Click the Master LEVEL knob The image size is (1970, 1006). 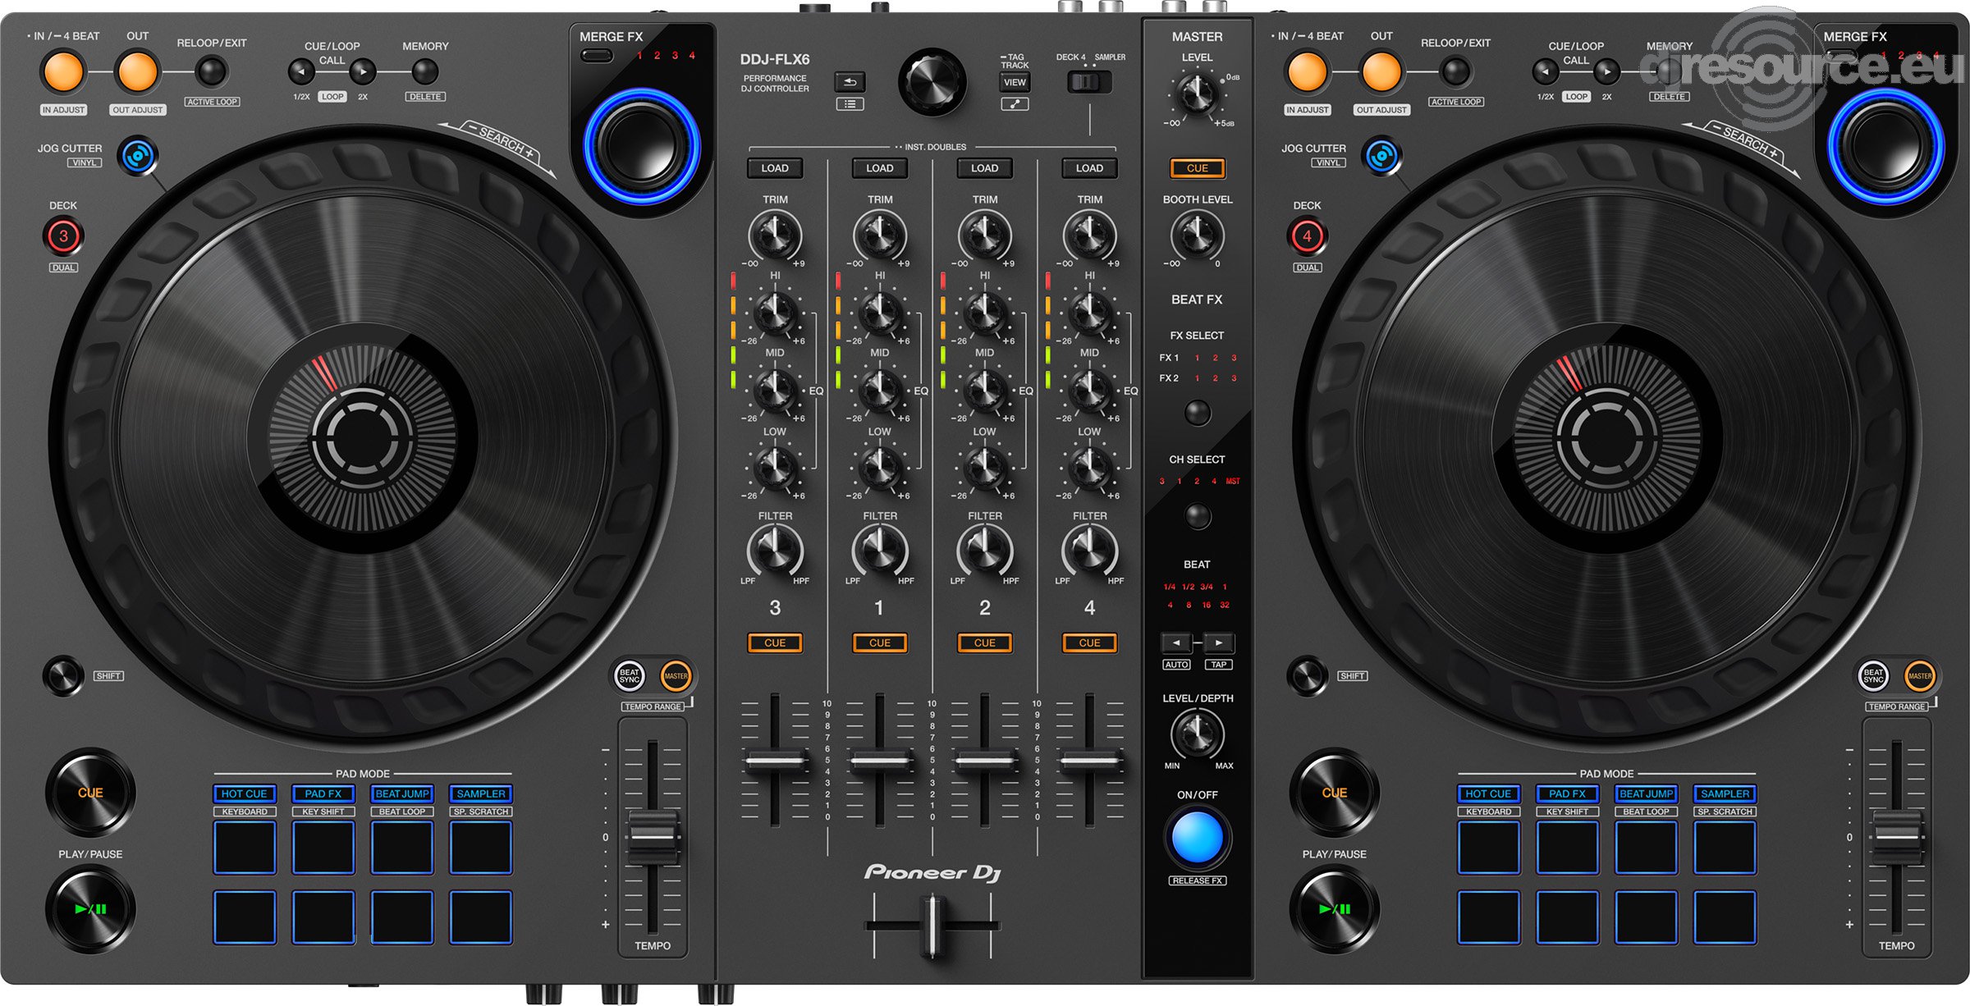(1197, 94)
